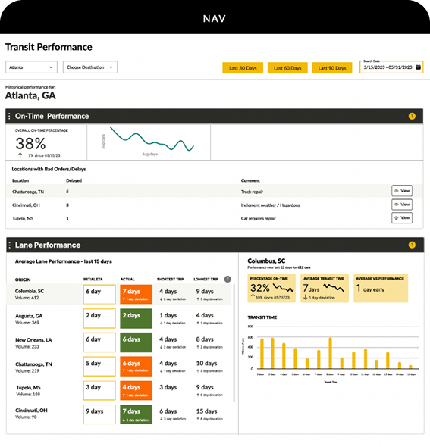Select the Cincinnati, OH lane row
430x447 pixels.
[118, 414]
